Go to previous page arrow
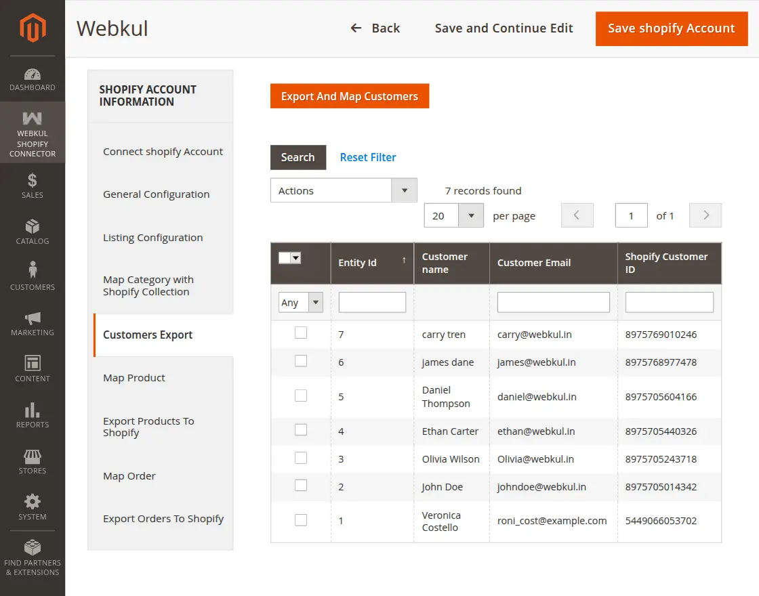 click(x=577, y=215)
